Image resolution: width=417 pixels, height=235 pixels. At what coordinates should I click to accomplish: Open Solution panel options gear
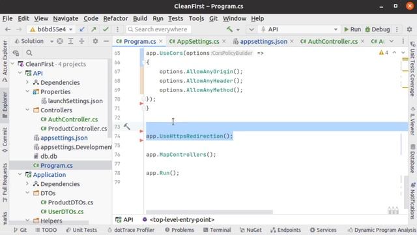[95, 41]
